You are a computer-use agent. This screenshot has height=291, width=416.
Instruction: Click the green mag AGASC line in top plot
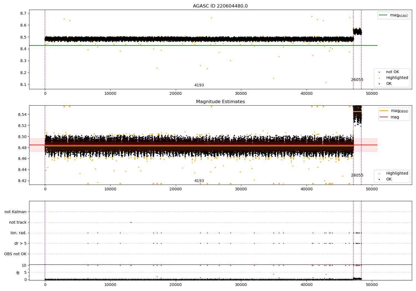click(203, 45)
